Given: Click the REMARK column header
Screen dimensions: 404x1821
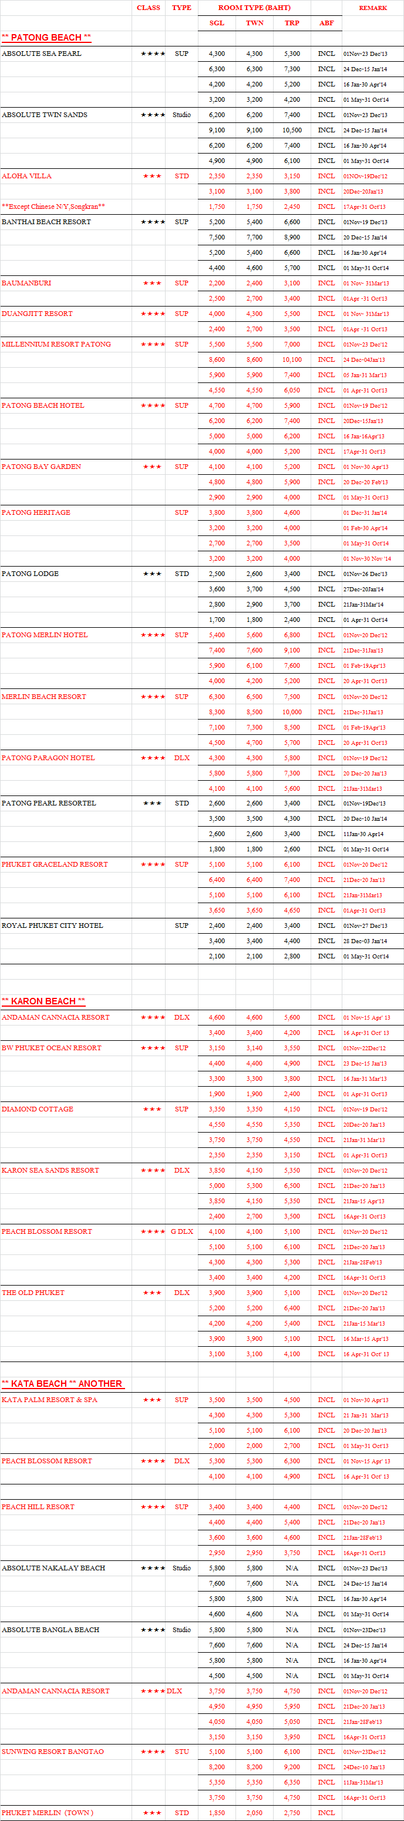Looking at the screenshot, I should coord(372,8).
